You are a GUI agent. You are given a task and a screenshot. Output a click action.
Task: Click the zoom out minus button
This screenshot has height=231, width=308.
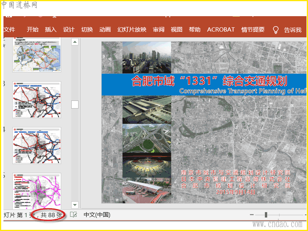click(x=252, y=215)
